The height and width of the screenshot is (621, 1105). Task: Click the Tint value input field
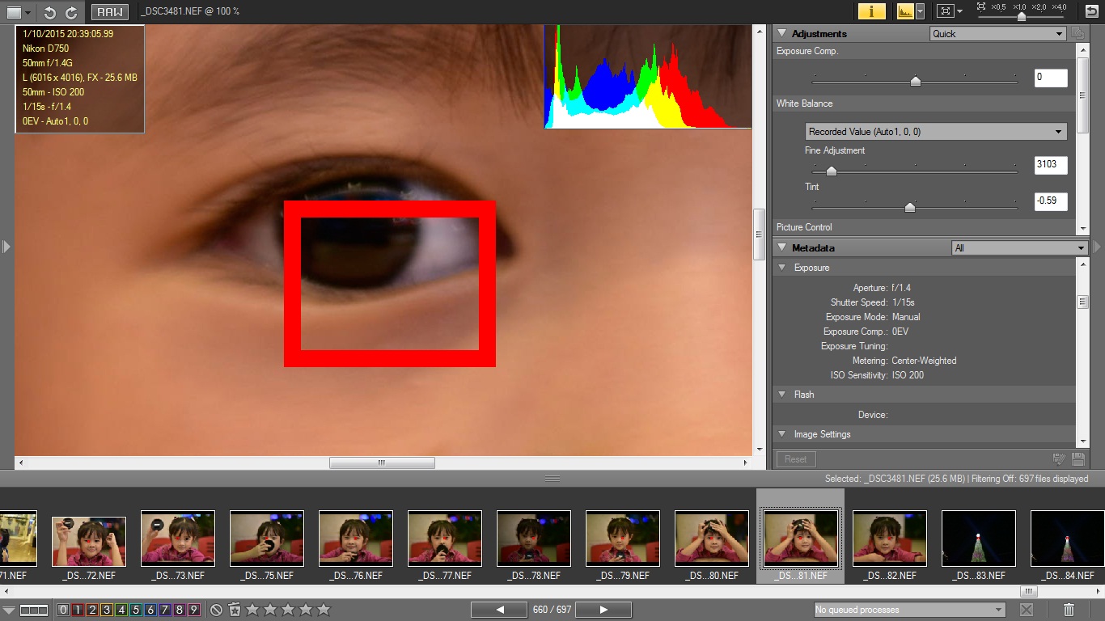(x=1050, y=201)
